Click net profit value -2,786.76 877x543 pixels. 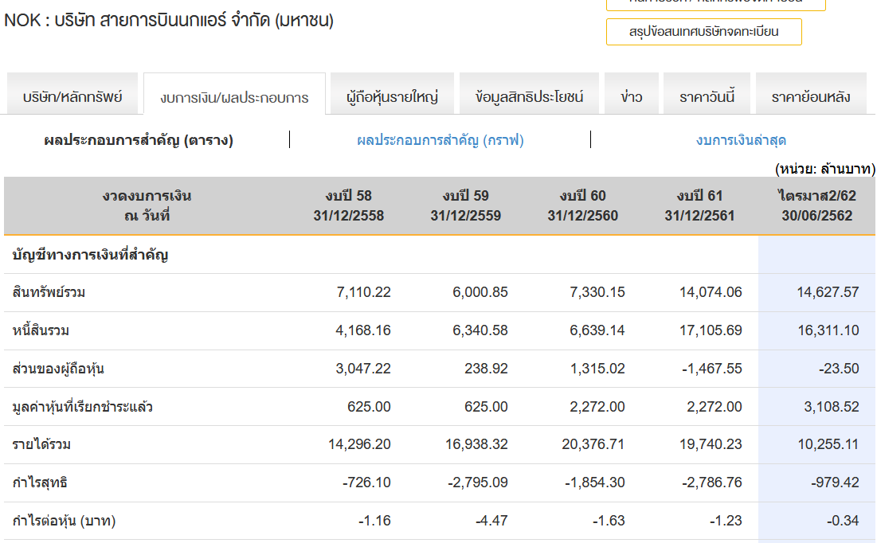[712, 482]
